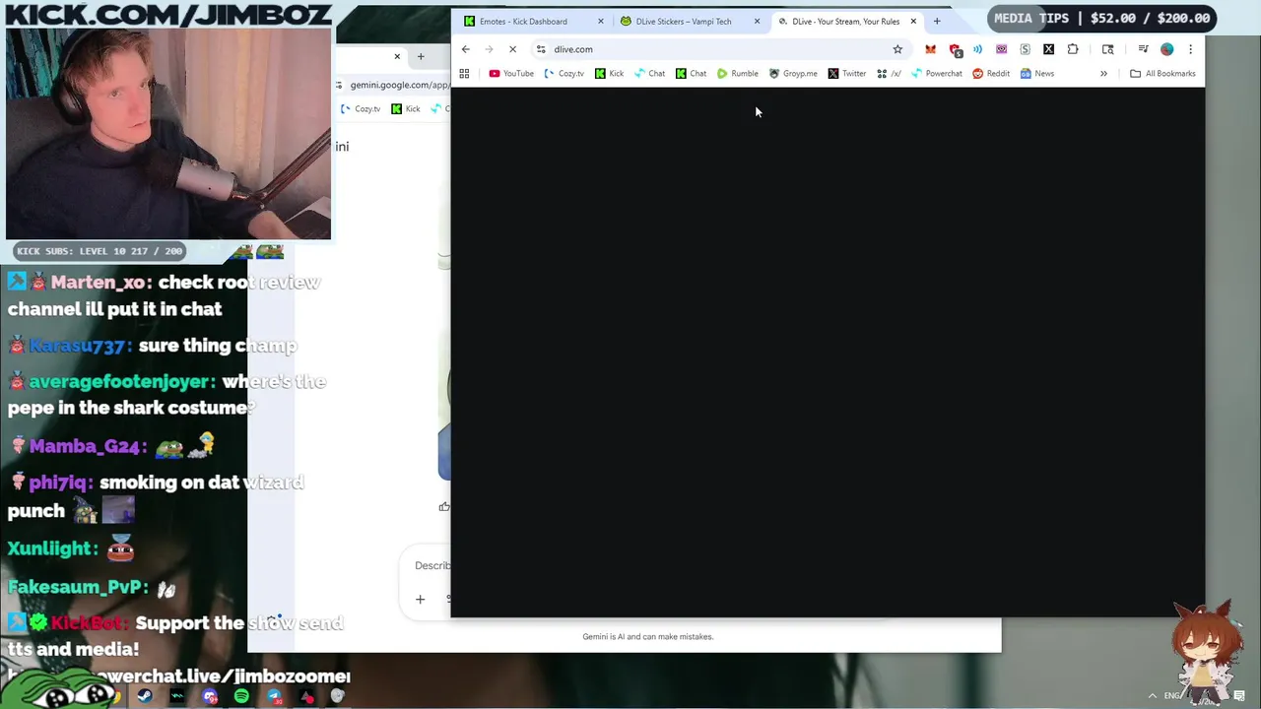The height and width of the screenshot is (709, 1261).
Task: Open the Rumble bookmark
Action: [738, 74]
